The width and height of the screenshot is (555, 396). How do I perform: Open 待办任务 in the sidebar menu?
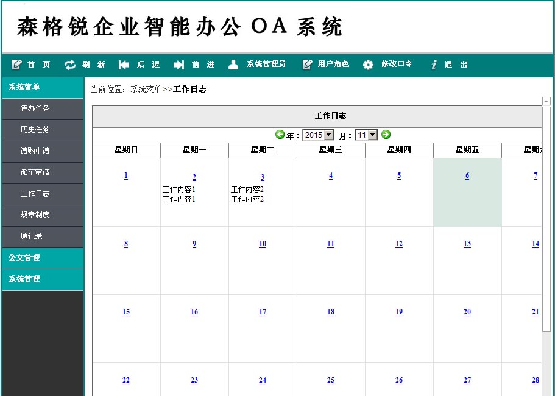[35, 108]
